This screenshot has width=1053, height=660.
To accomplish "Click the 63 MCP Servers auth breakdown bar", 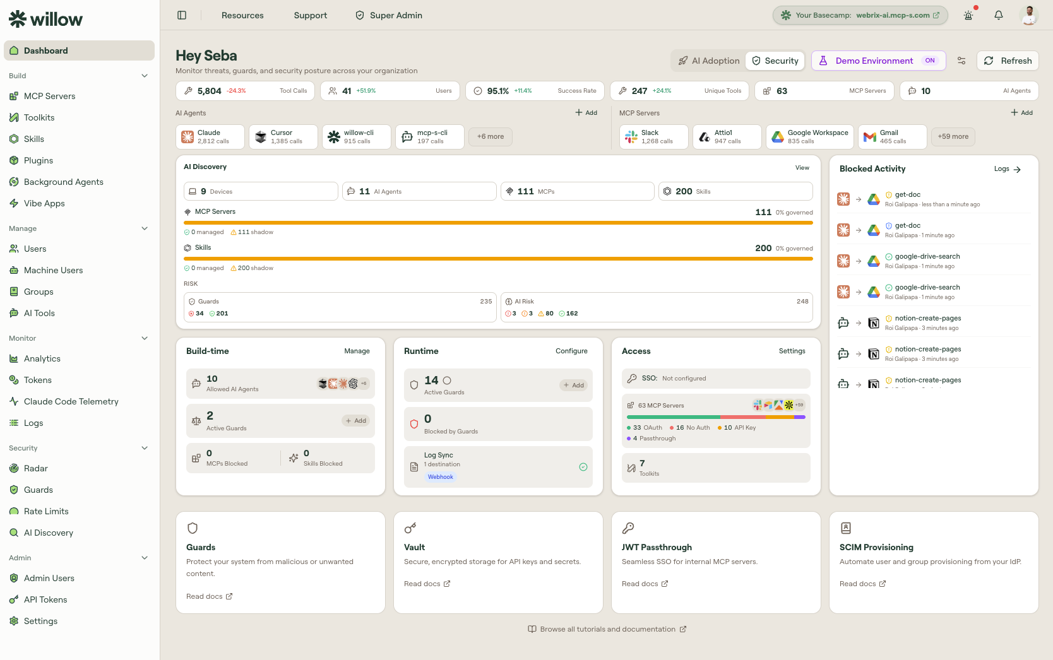I will pyautogui.click(x=716, y=417).
